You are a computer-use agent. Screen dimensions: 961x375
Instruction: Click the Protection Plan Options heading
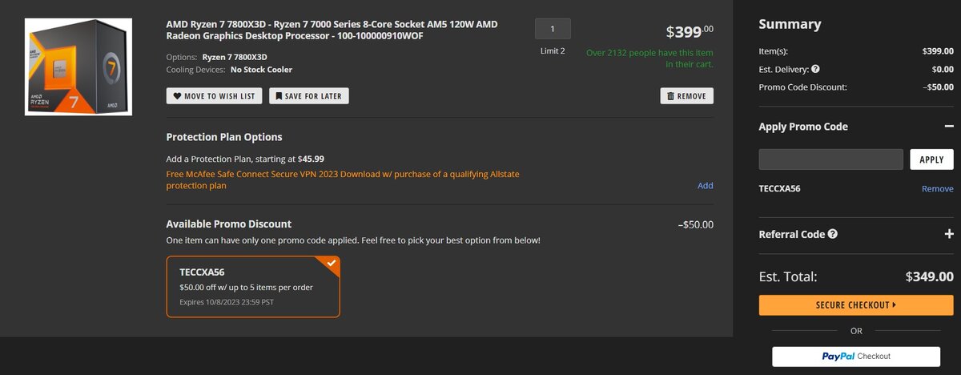(224, 137)
